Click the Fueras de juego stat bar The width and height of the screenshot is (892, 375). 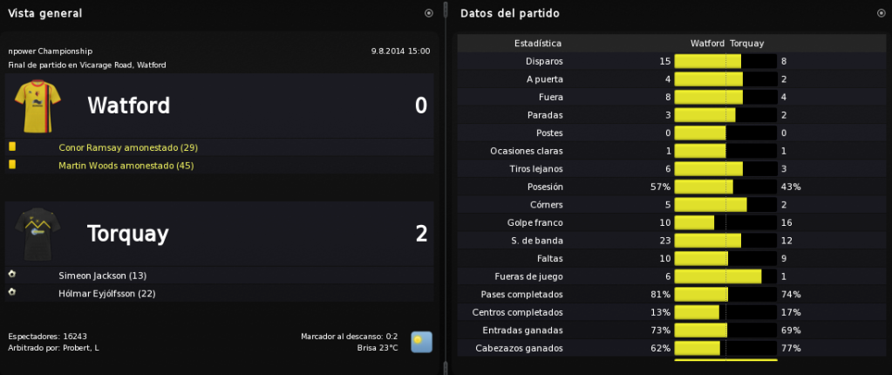tap(725, 276)
